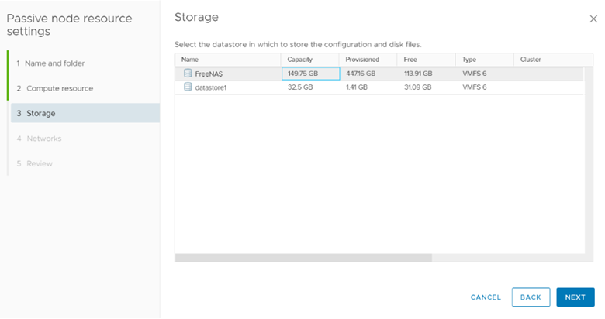Sort by Capacity column header
Viewport: 605px width, 319px height.
(300, 59)
